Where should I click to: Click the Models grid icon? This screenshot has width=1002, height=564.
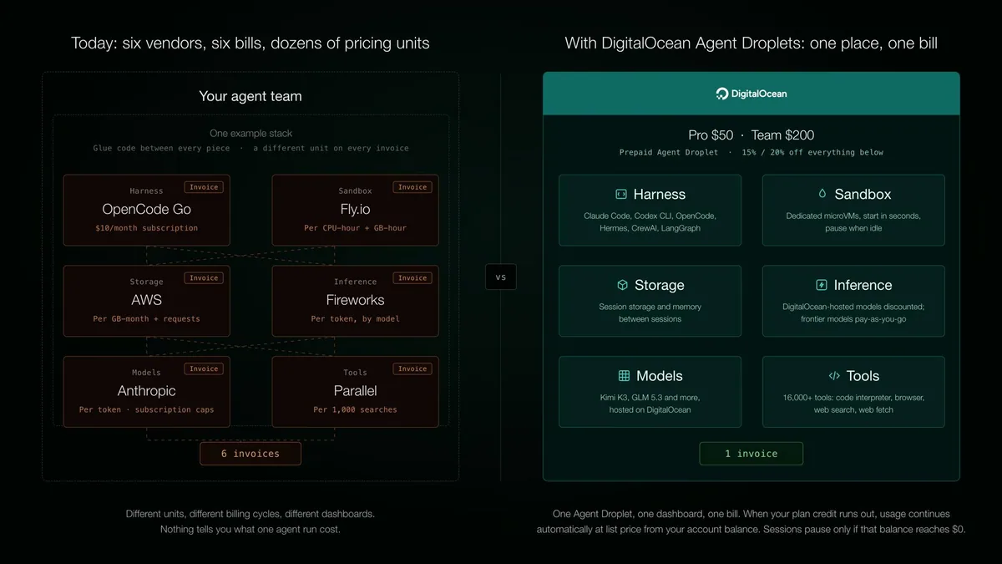coord(624,376)
